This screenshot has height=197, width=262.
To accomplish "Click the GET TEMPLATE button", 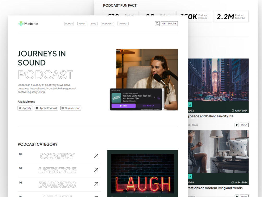I will (x=169, y=24).
